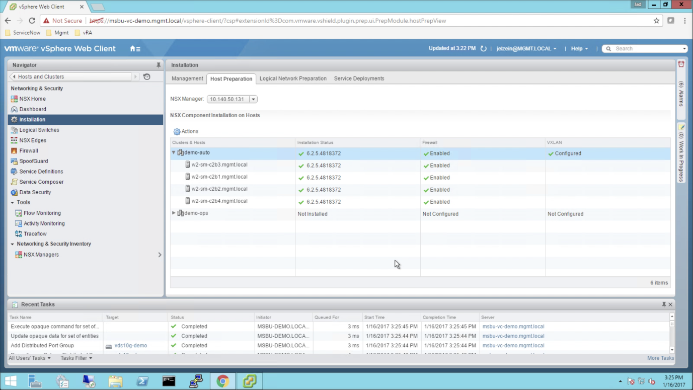Image resolution: width=693 pixels, height=390 pixels.
Task: Switch to Logical Network Preparation tab
Action: (x=293, y=79)
